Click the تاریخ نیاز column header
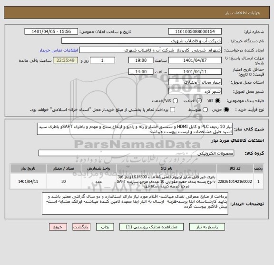Viewport: 274px width, 265px height. [28, 168]
